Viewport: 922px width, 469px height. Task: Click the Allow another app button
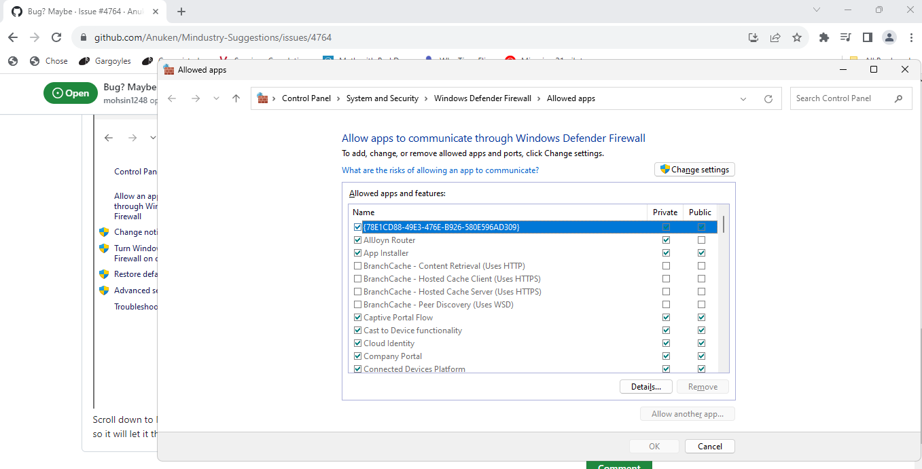(687, 413)
